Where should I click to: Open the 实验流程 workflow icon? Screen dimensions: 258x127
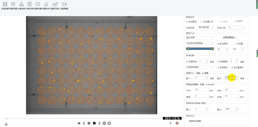click(x=21, y=4)
